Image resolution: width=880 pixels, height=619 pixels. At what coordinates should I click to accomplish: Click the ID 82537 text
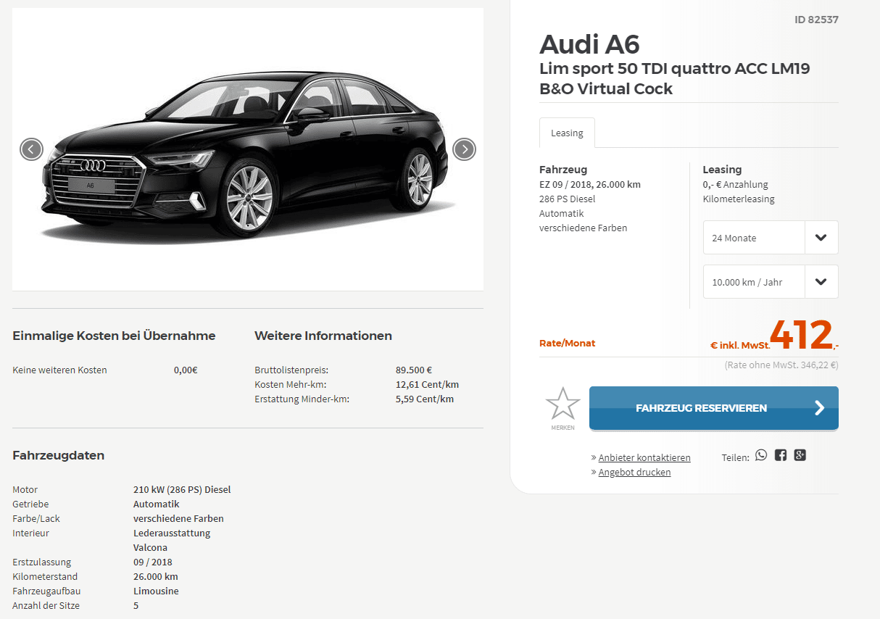[x=816, y=20]
